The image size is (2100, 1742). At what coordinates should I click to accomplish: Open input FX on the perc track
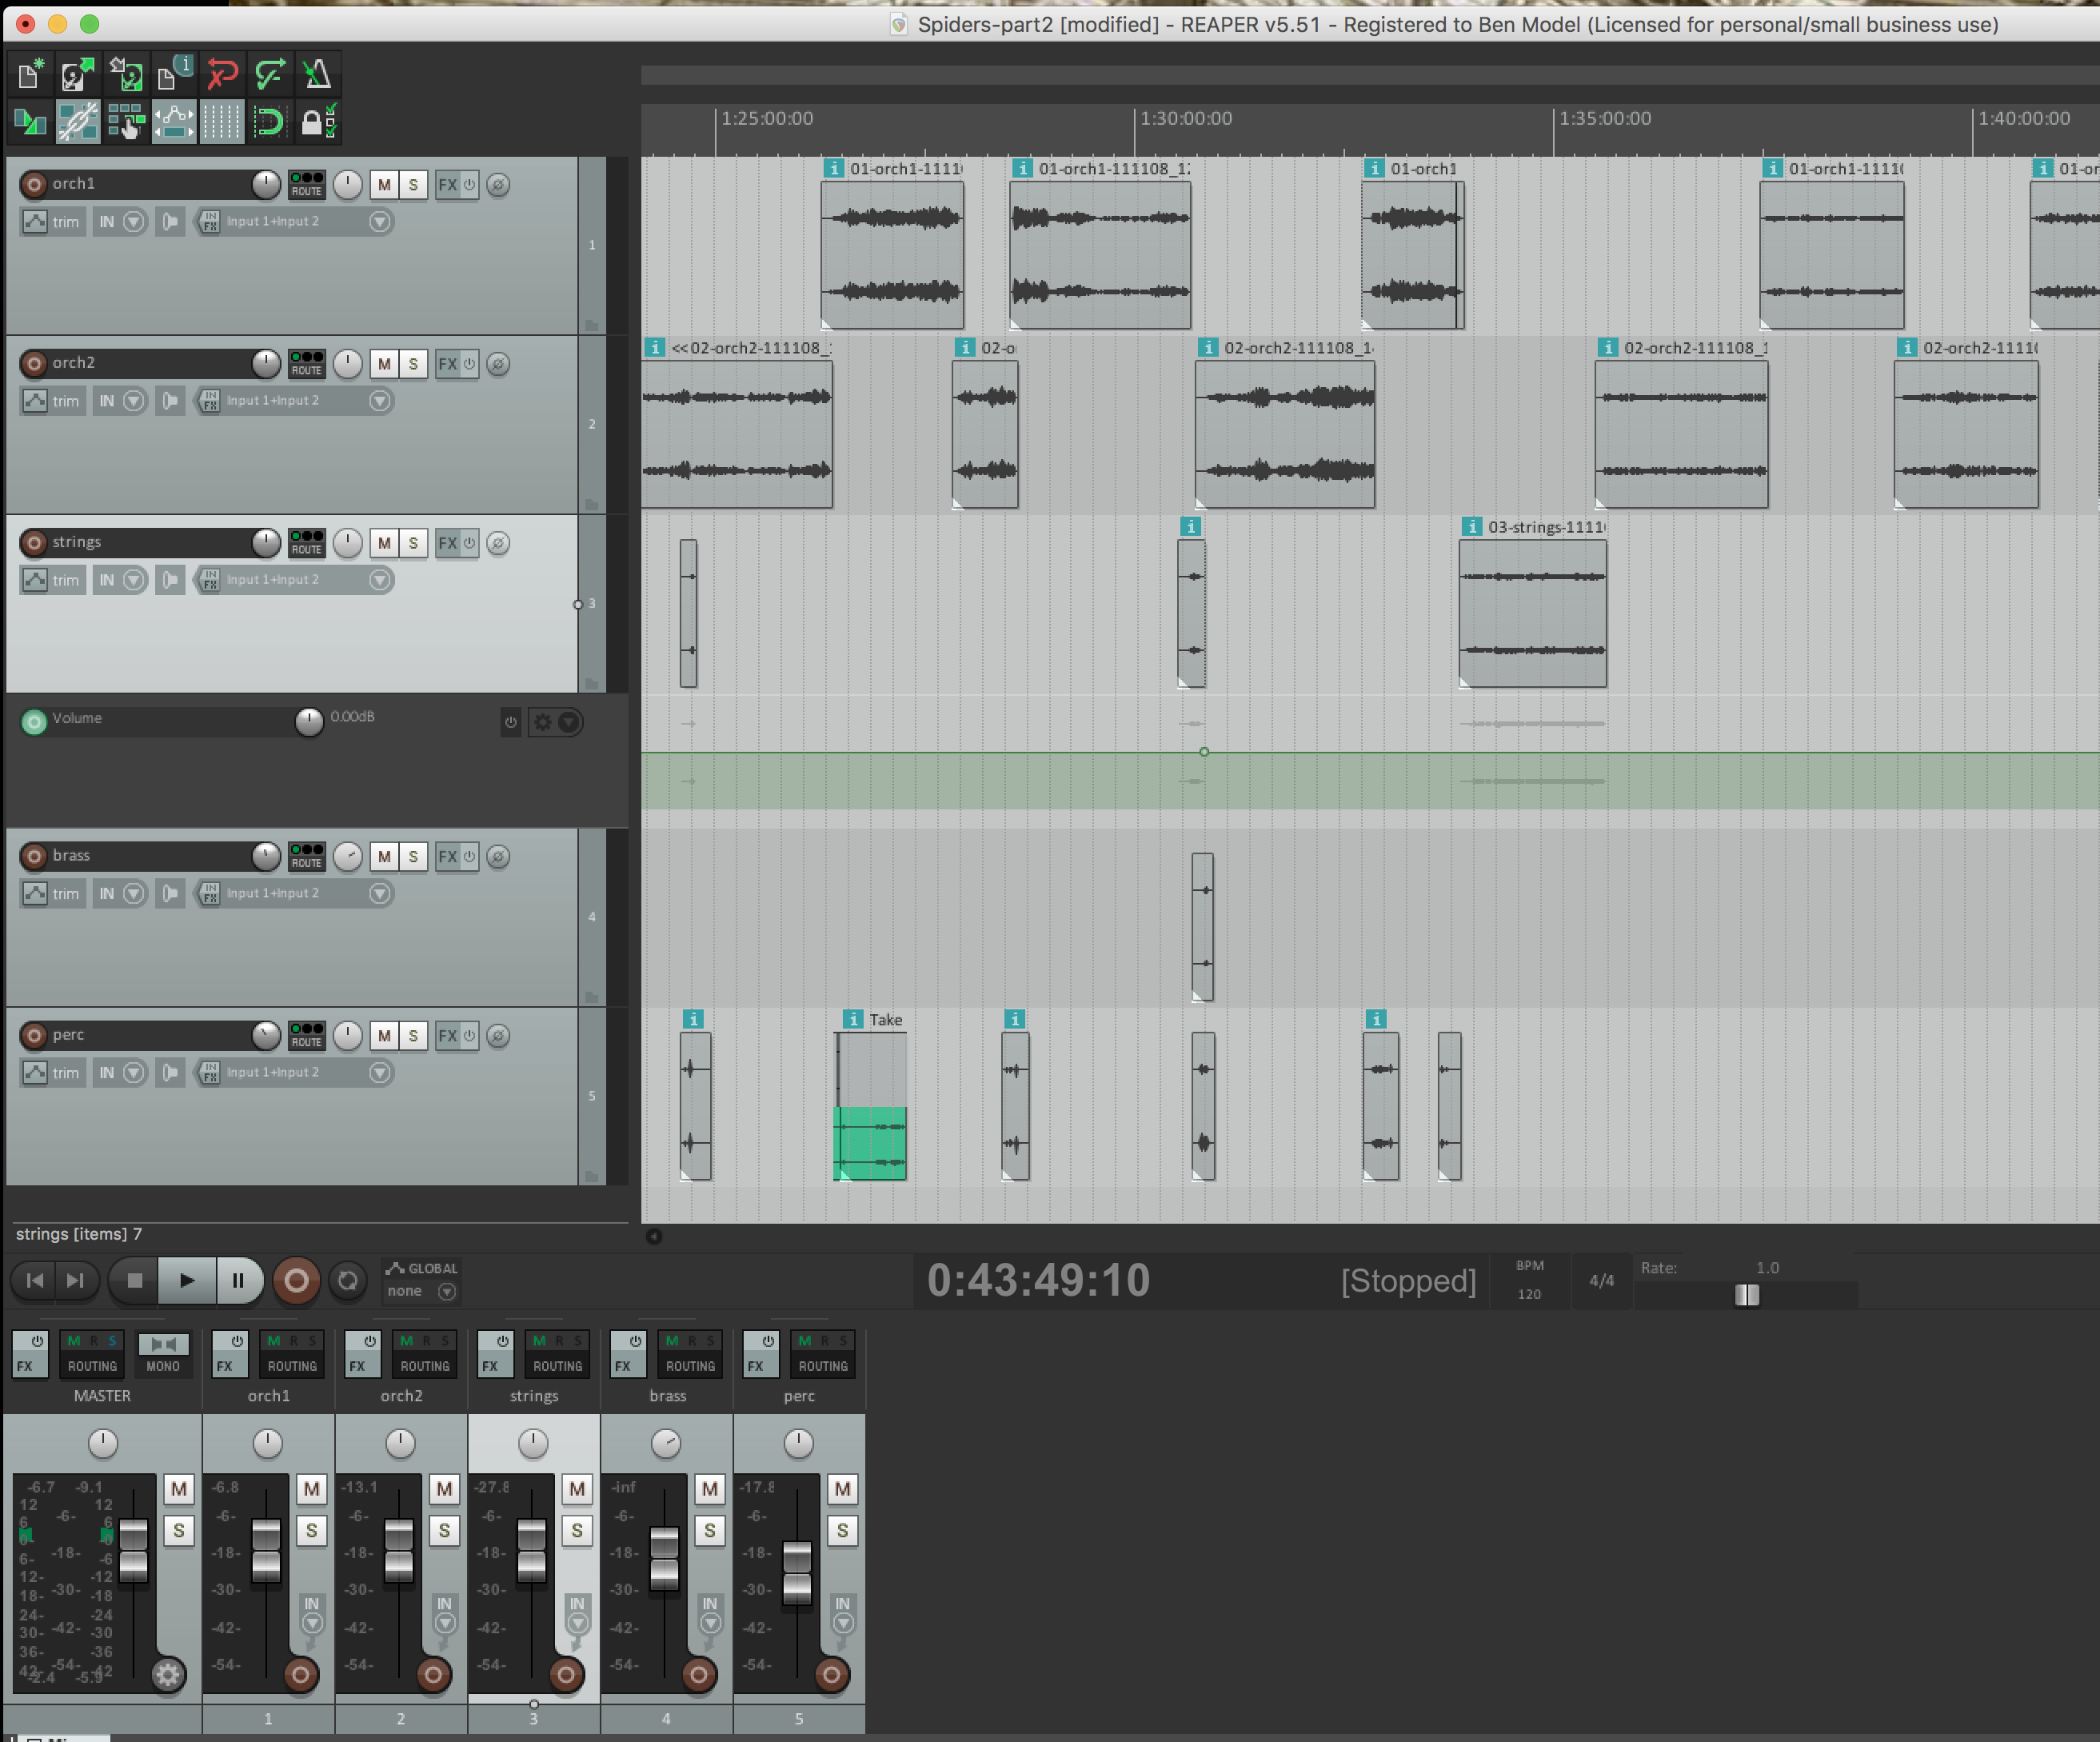[209, 1073]
